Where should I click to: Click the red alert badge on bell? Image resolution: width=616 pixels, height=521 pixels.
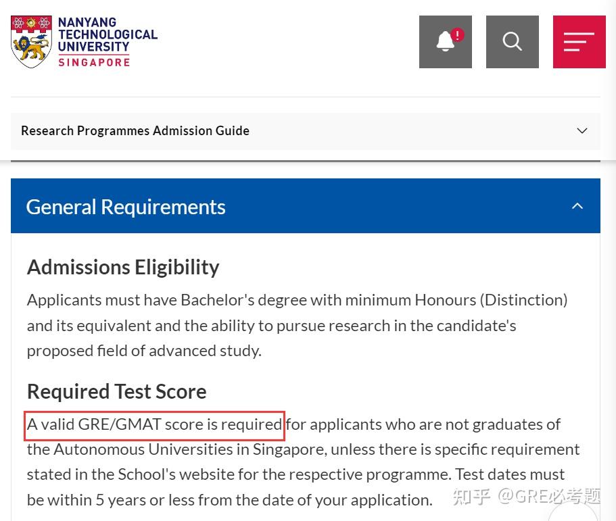pyautogui.click(x=458, y=34)
